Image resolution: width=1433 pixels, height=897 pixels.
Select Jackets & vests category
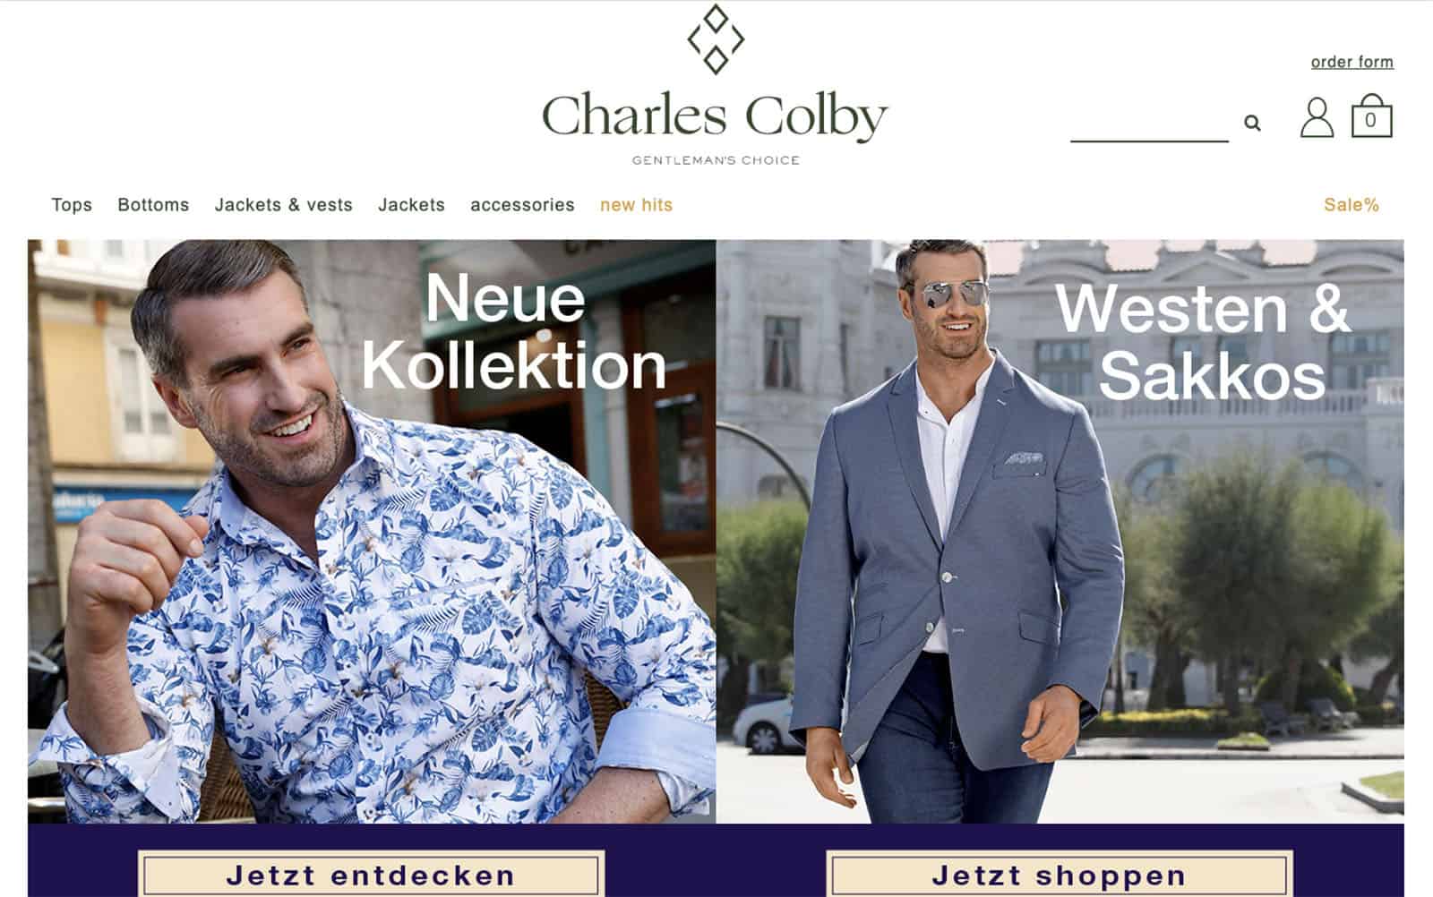click(284, 205)
